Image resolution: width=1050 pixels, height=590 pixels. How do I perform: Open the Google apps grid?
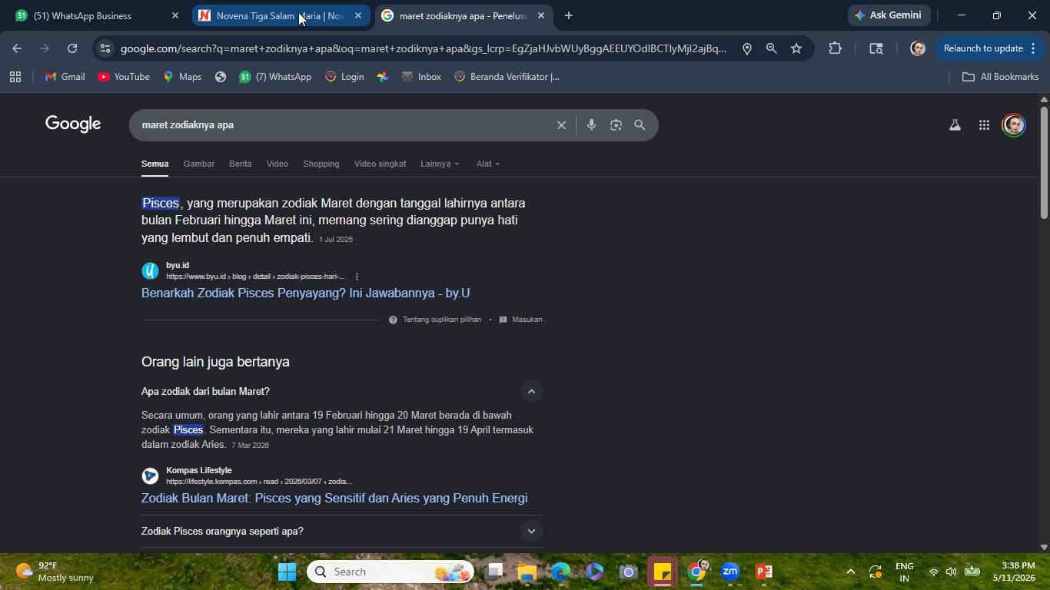tap(984, 125)
